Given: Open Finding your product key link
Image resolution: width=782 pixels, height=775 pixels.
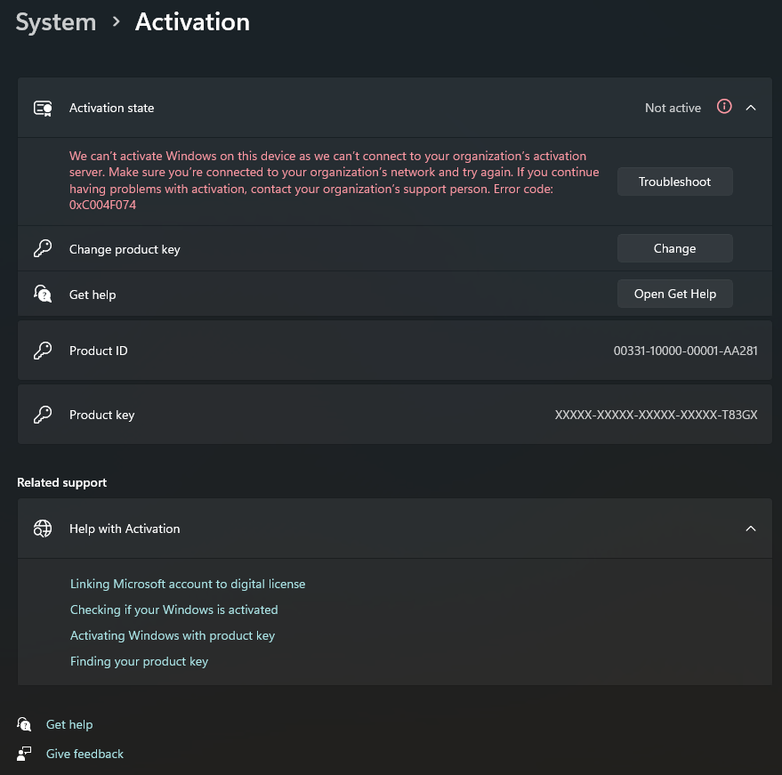Looking at the screenshot, I should coord(139,661).
